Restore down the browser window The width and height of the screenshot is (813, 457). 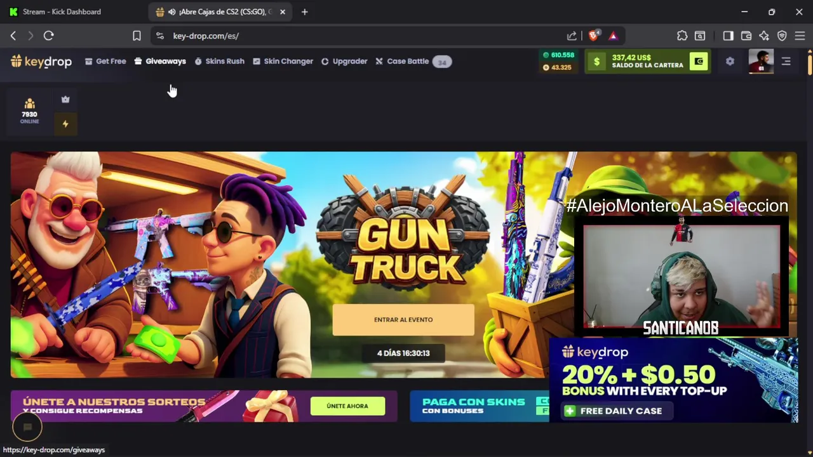(x=772, y=11)
